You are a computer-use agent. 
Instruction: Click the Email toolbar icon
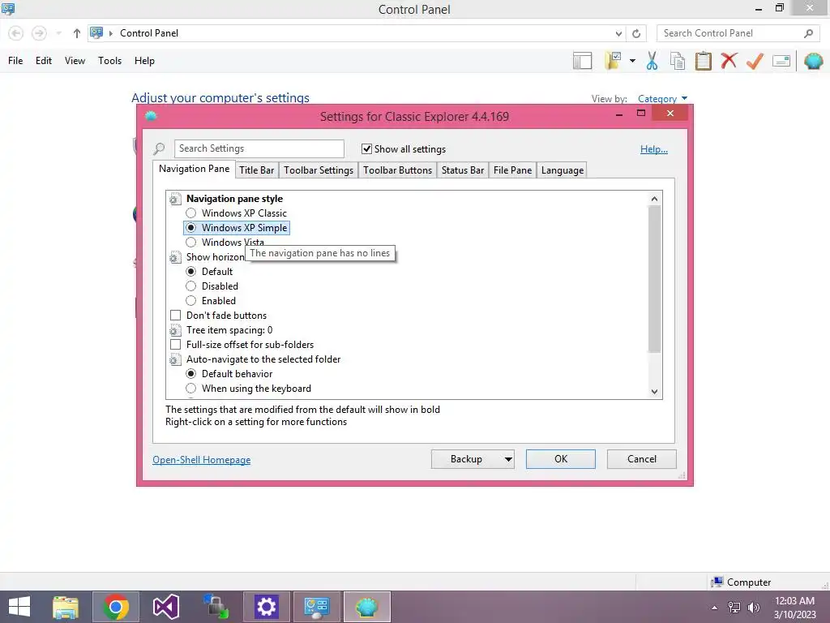point(781,61)
